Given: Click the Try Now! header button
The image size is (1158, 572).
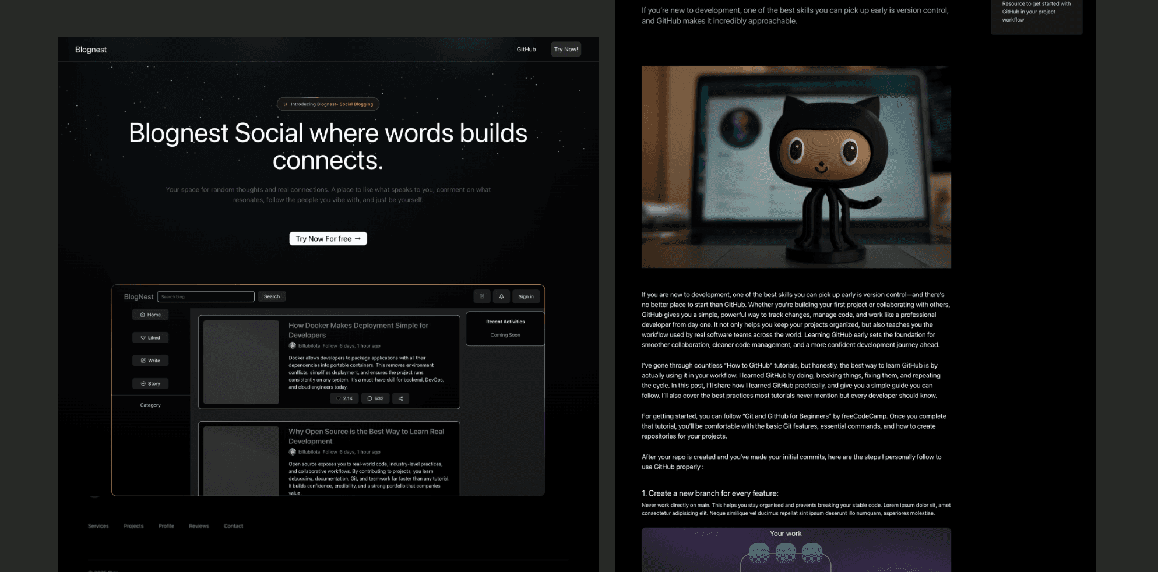Looking at the screenshot, I should [566, 50].
